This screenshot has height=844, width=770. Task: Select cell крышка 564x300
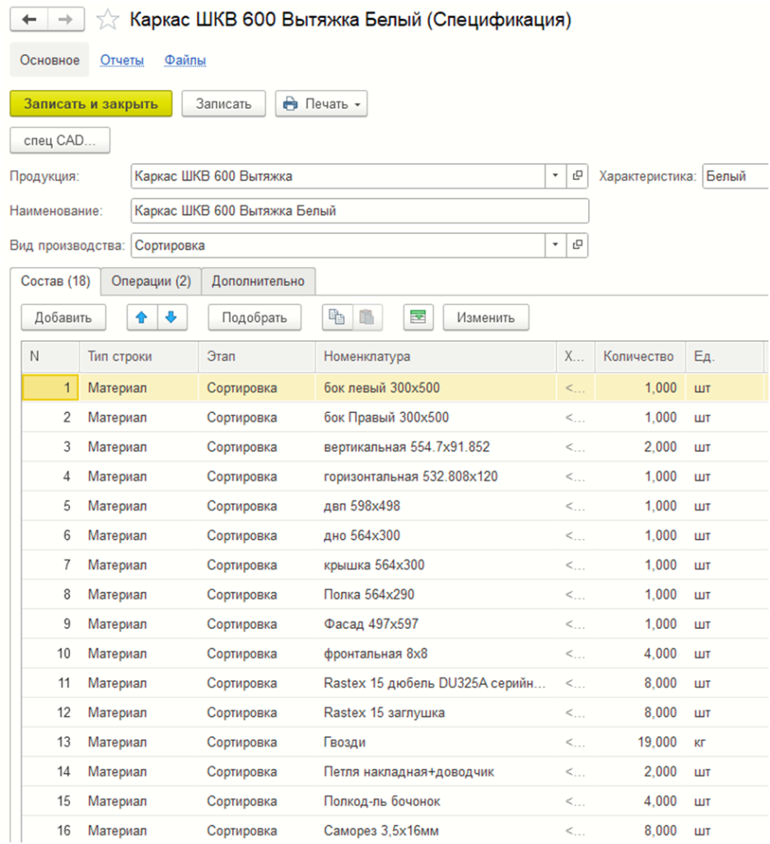click(x=436, y=565)
